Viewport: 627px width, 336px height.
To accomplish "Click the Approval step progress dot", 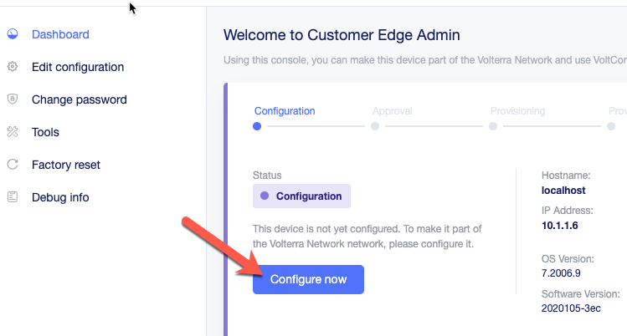I will coord(375,126).
